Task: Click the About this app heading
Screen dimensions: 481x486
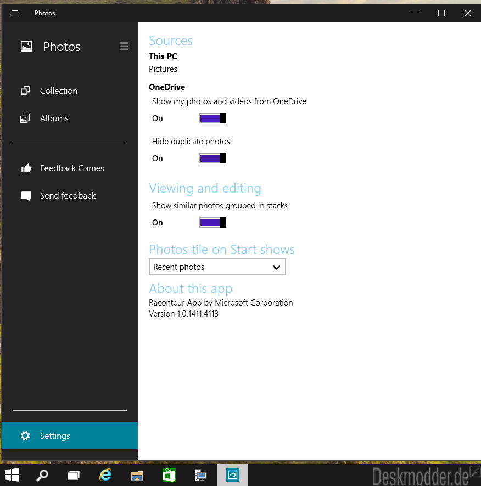Action: (x=191, y=289)
